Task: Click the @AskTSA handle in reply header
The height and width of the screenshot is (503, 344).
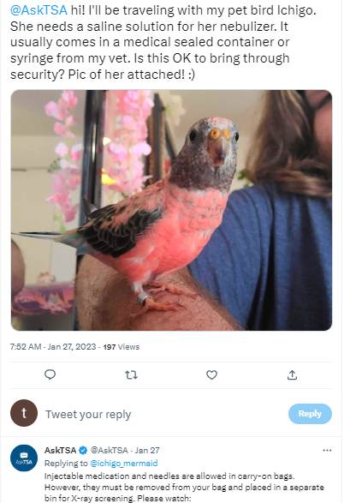Action: click(x=110, y=451)
